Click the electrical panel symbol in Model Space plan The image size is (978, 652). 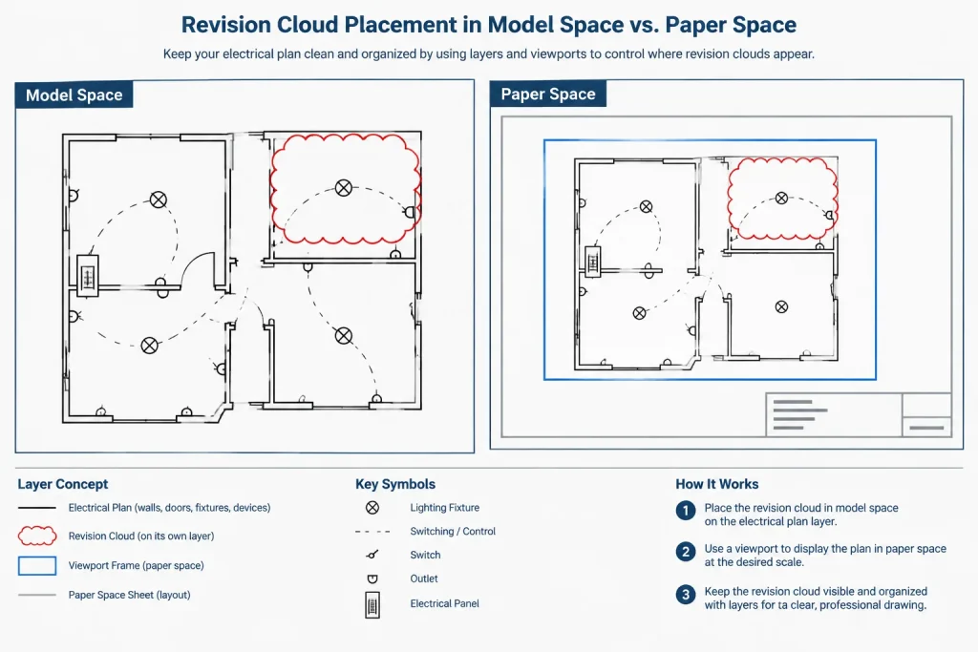click(87, 275)
